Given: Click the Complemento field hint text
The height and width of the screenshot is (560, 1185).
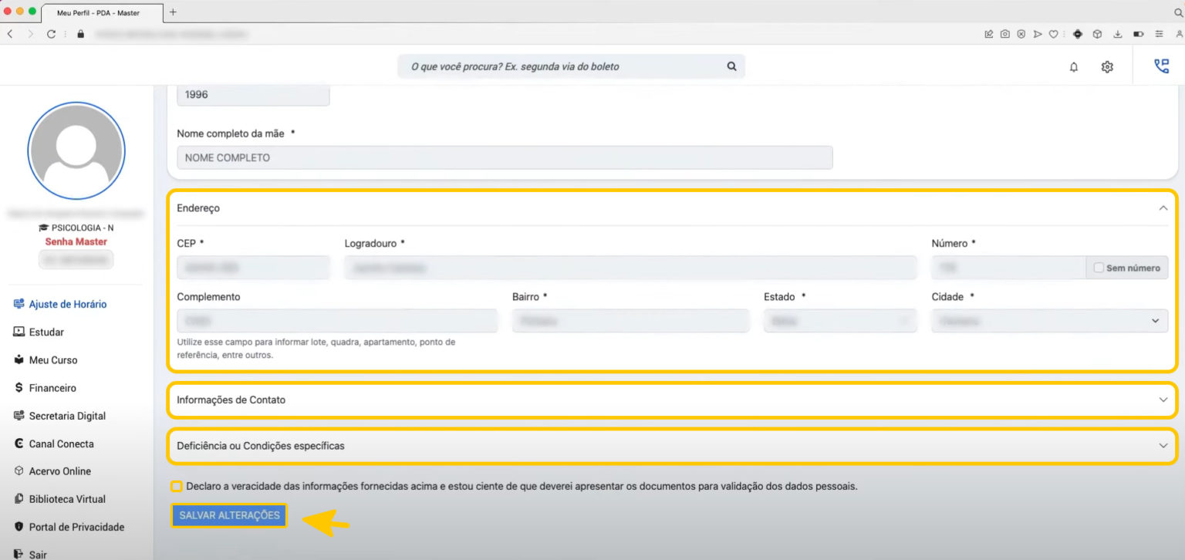Looking at the screenshot, I should coord(316,349).
